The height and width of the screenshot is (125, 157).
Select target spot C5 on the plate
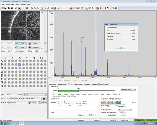tap(20, 68)
